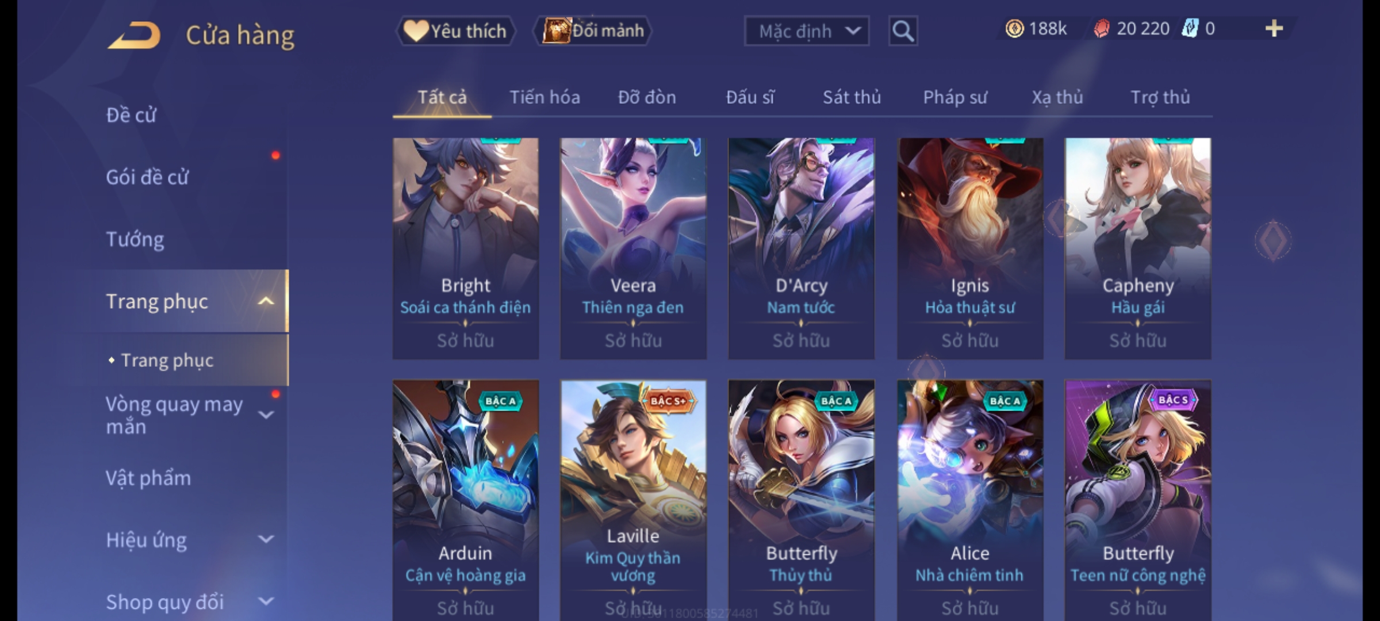Expand the Hiệu ứng sidebar section
Screen dimensions: 1380x621
266,539
